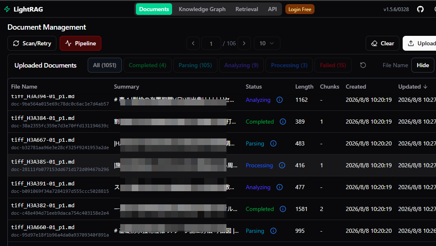The width and height of the screenshot is (436, 246).
Task: Open info for tiff_H3A384-01_p1.md status
Action: (283, 122)
